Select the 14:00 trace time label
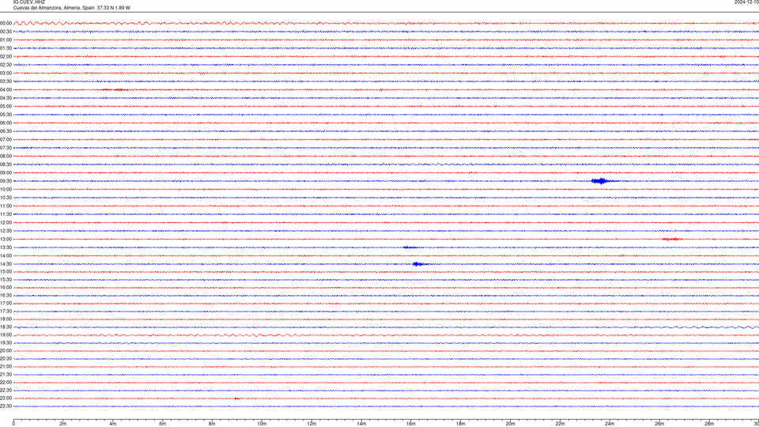 click(6, 255)
